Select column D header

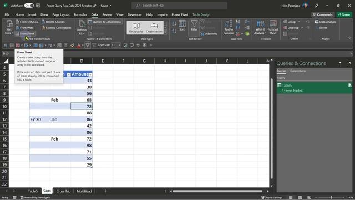[x=82, y=61]
